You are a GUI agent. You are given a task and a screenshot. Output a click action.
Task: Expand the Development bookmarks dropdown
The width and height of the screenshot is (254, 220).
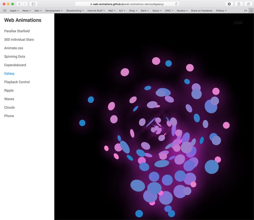tap(54, 11)
